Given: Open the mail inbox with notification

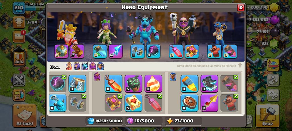Looking at the screenshot, I should pyautogui.click(x=19, y=37).
